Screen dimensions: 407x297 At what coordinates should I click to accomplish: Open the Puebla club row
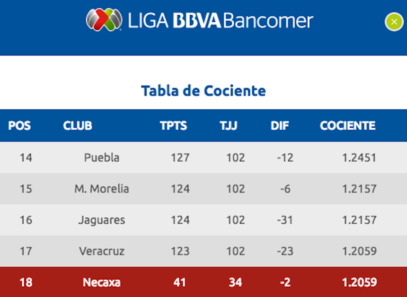(x=102, y=157)
